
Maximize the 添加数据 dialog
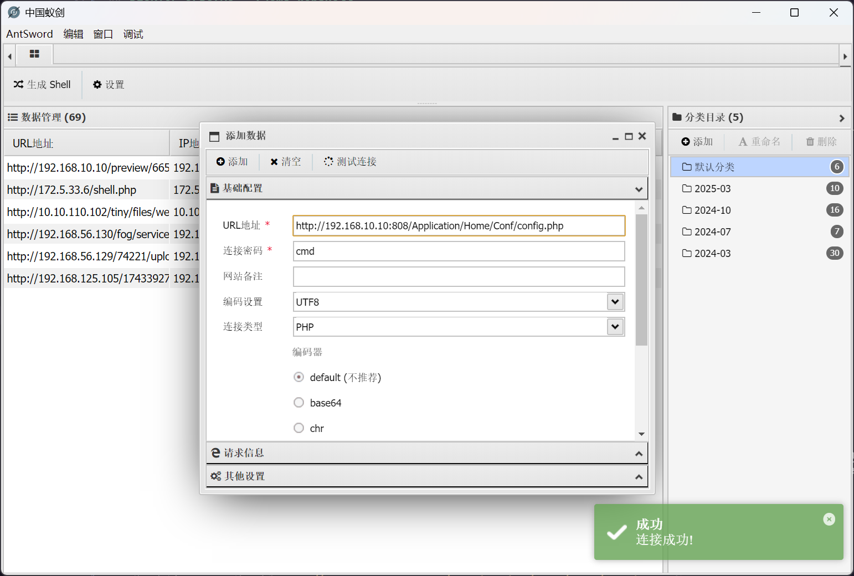click(x=629, y=136)
